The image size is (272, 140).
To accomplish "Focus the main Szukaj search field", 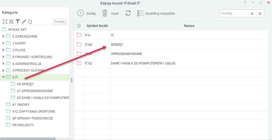I will (234, 13).
